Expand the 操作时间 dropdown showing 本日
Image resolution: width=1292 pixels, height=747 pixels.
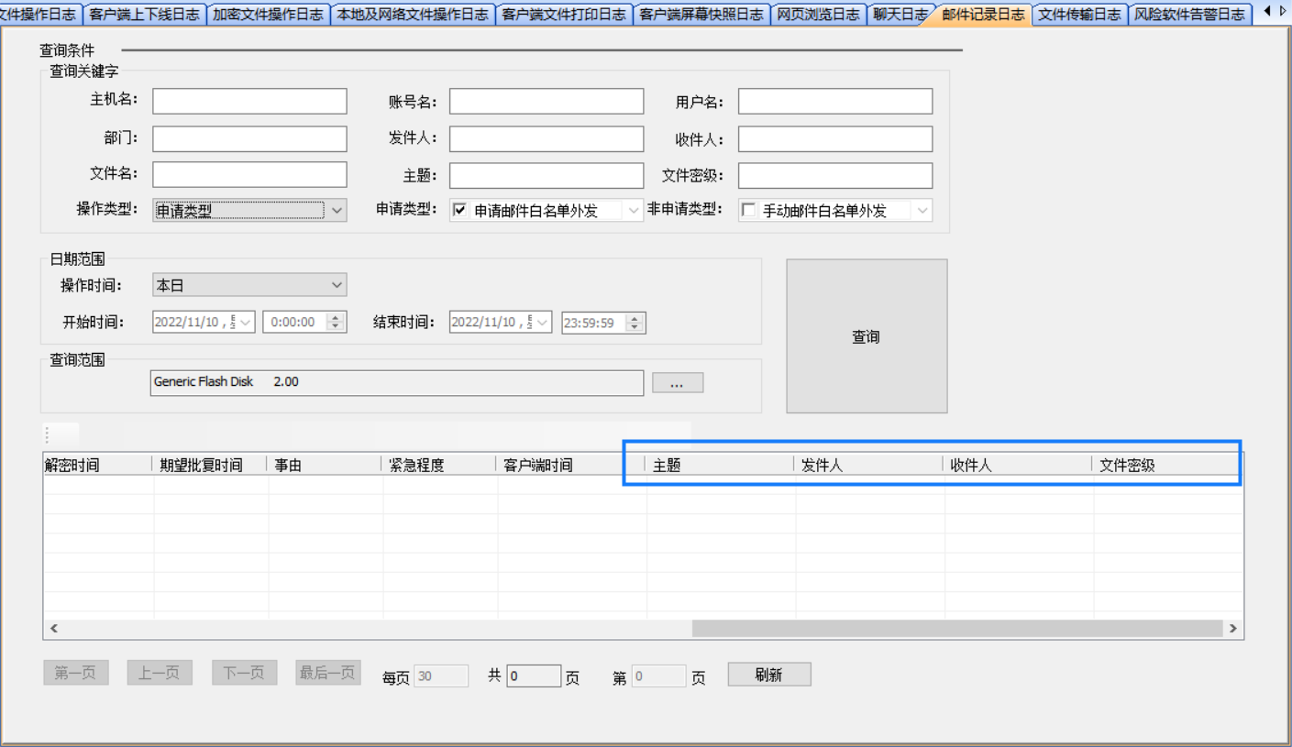click(x=337, y=285)
